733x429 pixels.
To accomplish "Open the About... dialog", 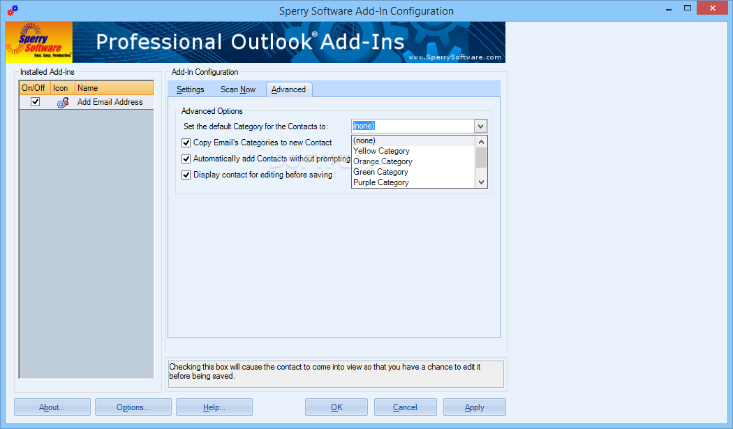I will coord(52,407).
